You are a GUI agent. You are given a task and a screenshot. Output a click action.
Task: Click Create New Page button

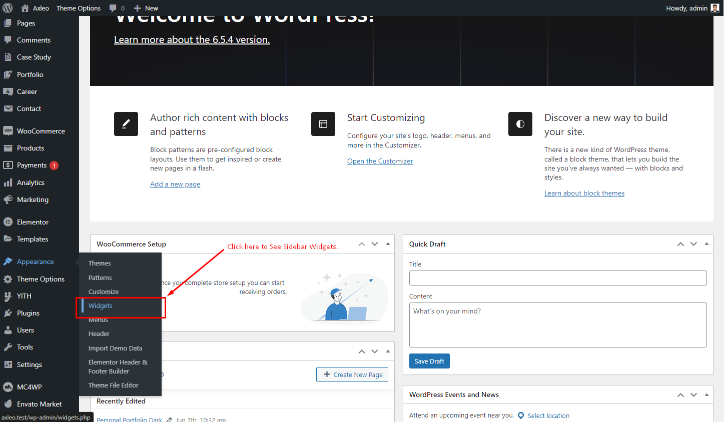click(352, 374)
